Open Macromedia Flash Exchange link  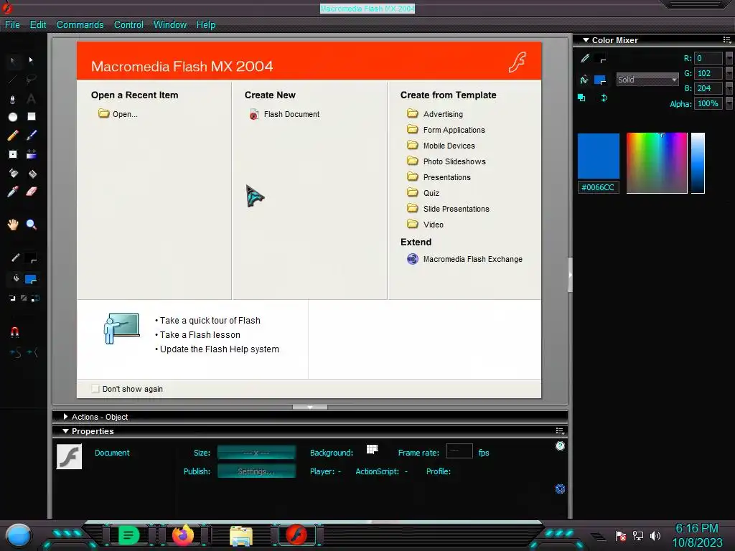point(464,259)
